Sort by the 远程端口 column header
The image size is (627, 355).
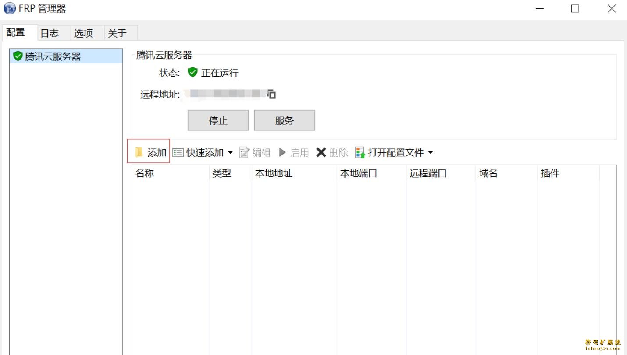coord(441,173)
